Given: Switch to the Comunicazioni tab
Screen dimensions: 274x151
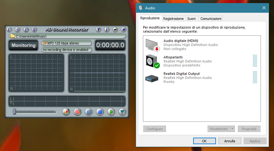Looking at the screenshot, I should click(211, 19).
